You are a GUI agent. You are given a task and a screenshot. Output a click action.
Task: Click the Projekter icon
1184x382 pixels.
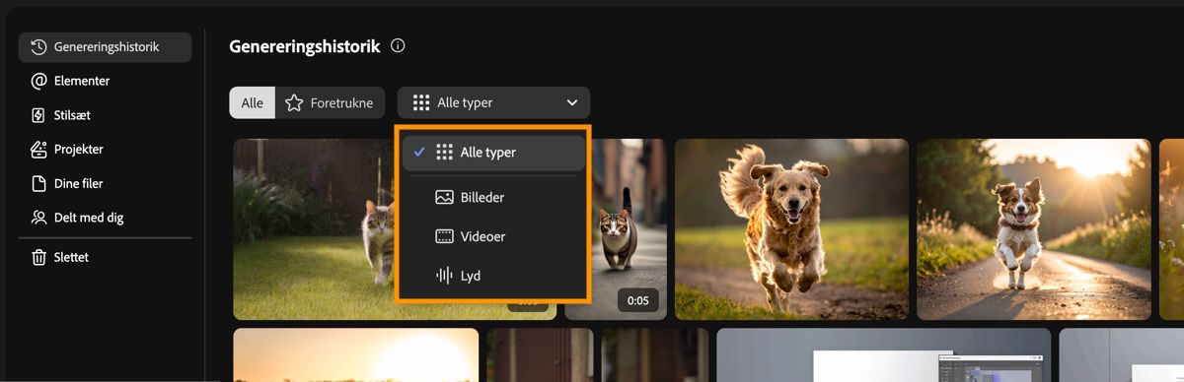[39, 150]
